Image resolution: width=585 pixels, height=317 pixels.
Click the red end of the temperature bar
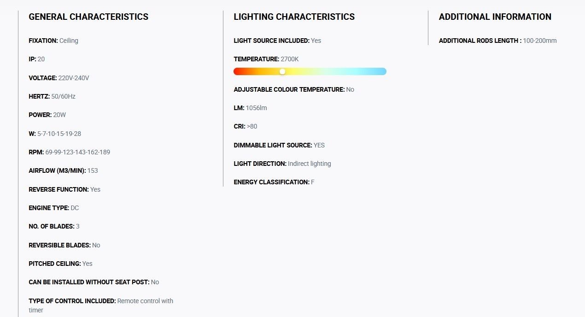pos(238,71)
